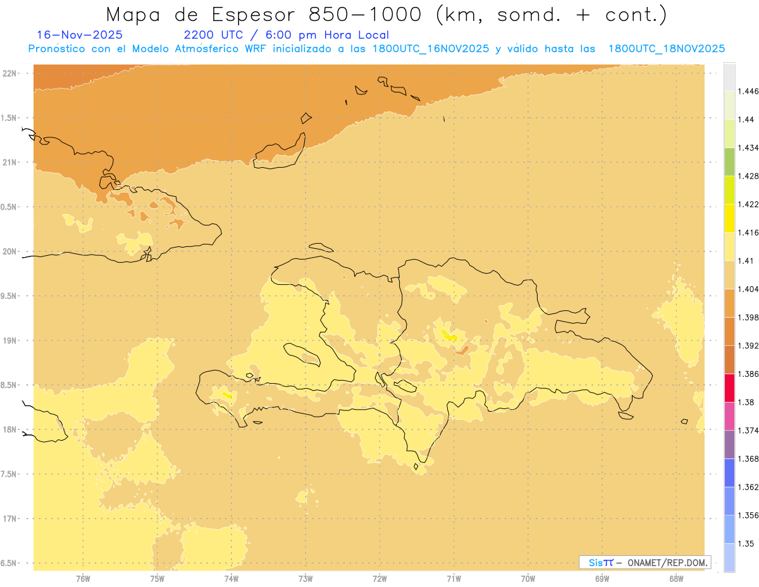Click the legend value 1.446

(x=749, y=91)
